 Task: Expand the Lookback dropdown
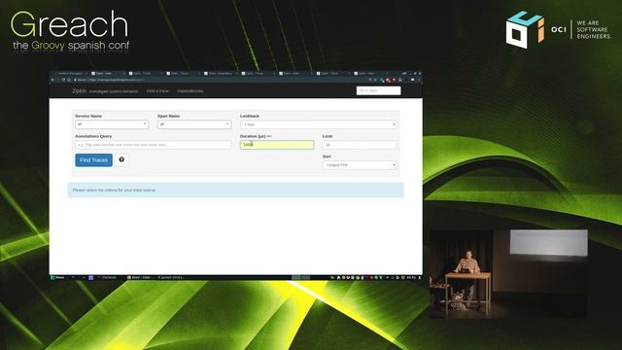click(318, 124)
